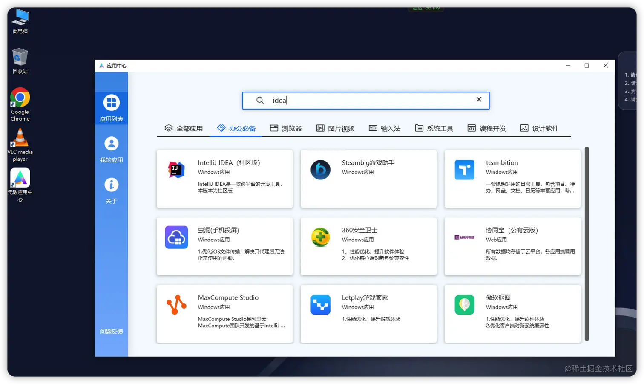Viewport: 644px width, 384px height.
Task: Focus the search field containing idea
Action: coord(365,101)
